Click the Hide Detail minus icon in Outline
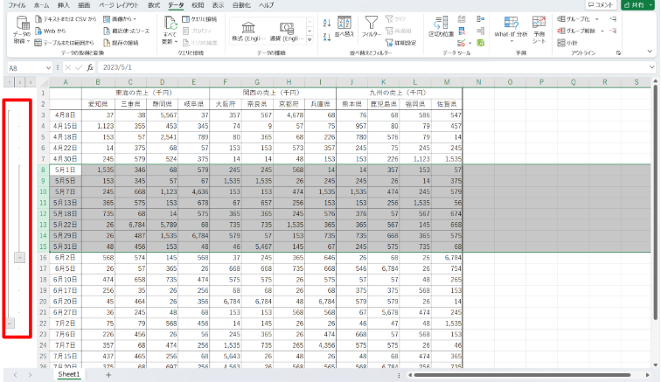The image size is (661, 382). pos(613,31)
